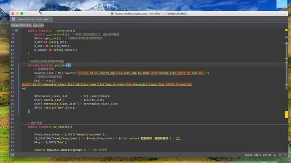Screen dimensions: 291x163
Task: Click parent::__construct() on line 8
Action: [x=51, y=34]
